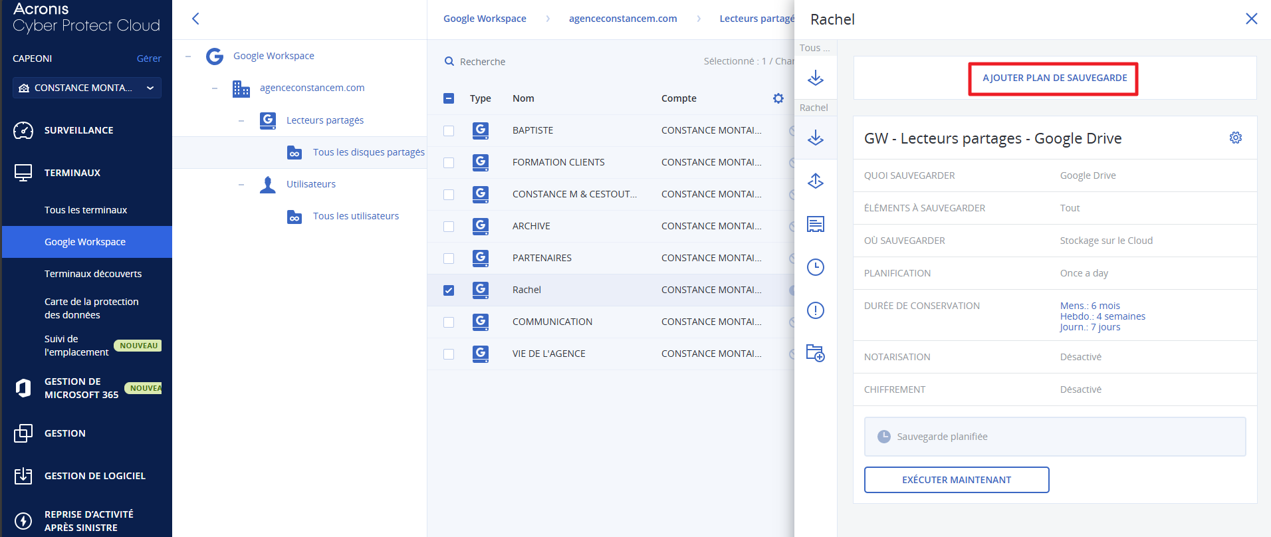Open the clock history icon in side strip
The width and height of the screenshot is (1271, 537).
816,267
